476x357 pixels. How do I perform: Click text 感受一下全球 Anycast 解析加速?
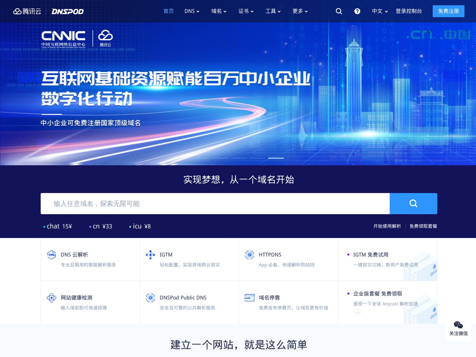[x=385, y=304]
